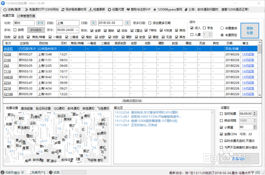The height and width of the screenshot is (175, 265).
Task: Open the 验证码设置 tab
Action: [43, 108]
